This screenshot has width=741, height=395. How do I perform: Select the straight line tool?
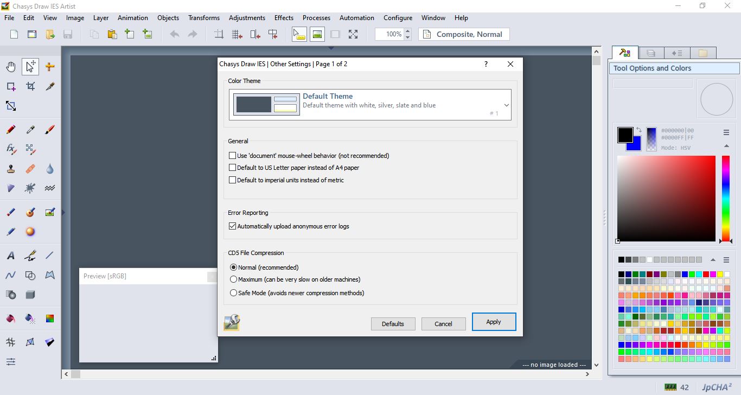(x=50, y=256)
